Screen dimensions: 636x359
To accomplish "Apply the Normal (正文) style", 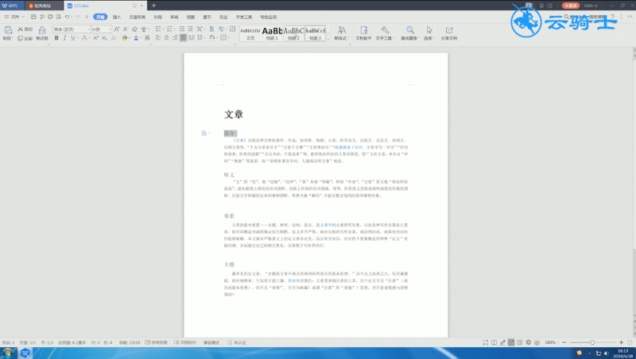I will pos(250,33).
